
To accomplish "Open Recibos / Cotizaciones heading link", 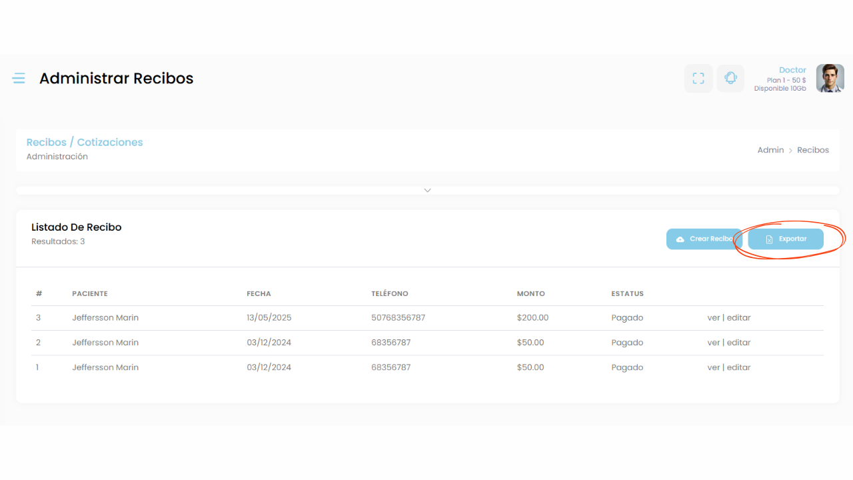I will 85,142.
